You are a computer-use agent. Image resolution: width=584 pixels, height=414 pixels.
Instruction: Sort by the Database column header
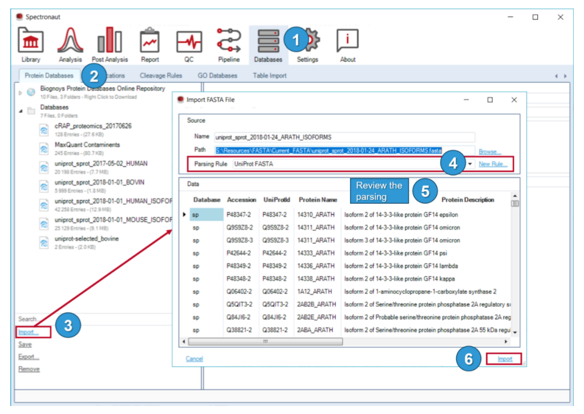[x=206, y=200]
